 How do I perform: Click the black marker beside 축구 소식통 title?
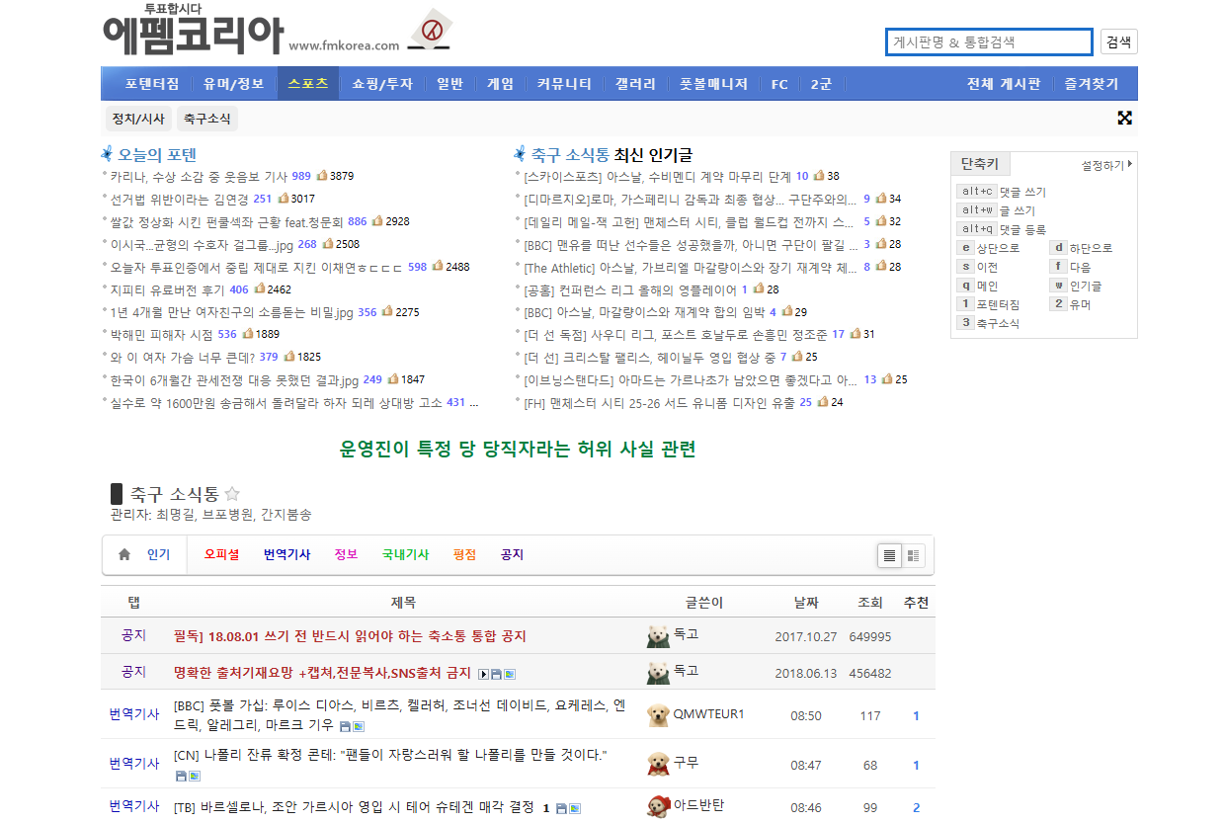click(x=117, y=494)
